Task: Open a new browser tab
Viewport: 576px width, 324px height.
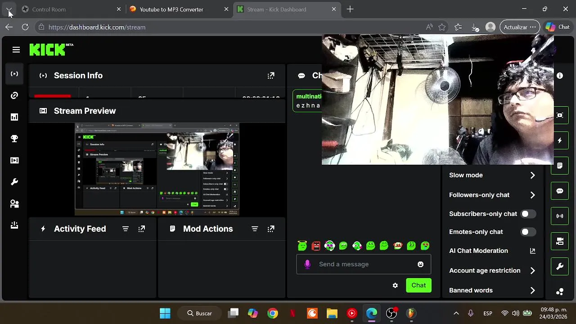Action: [350, 9]
